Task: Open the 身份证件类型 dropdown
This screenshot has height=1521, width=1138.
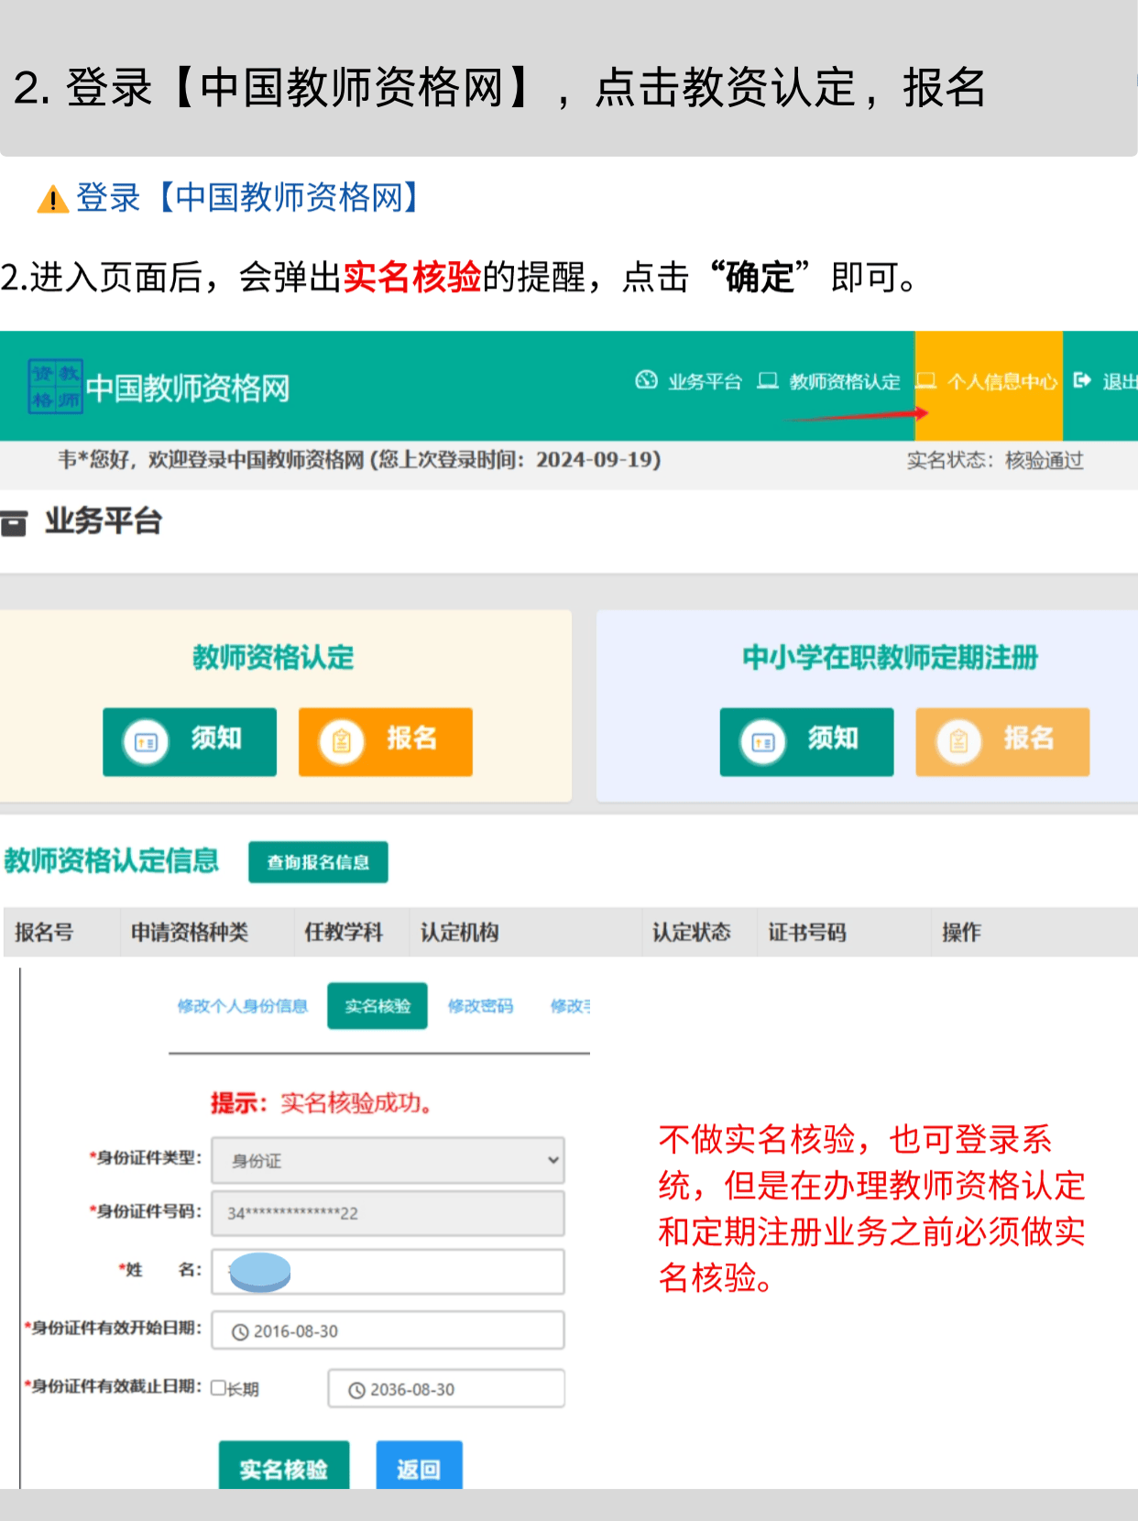Action: [388, 1161]
